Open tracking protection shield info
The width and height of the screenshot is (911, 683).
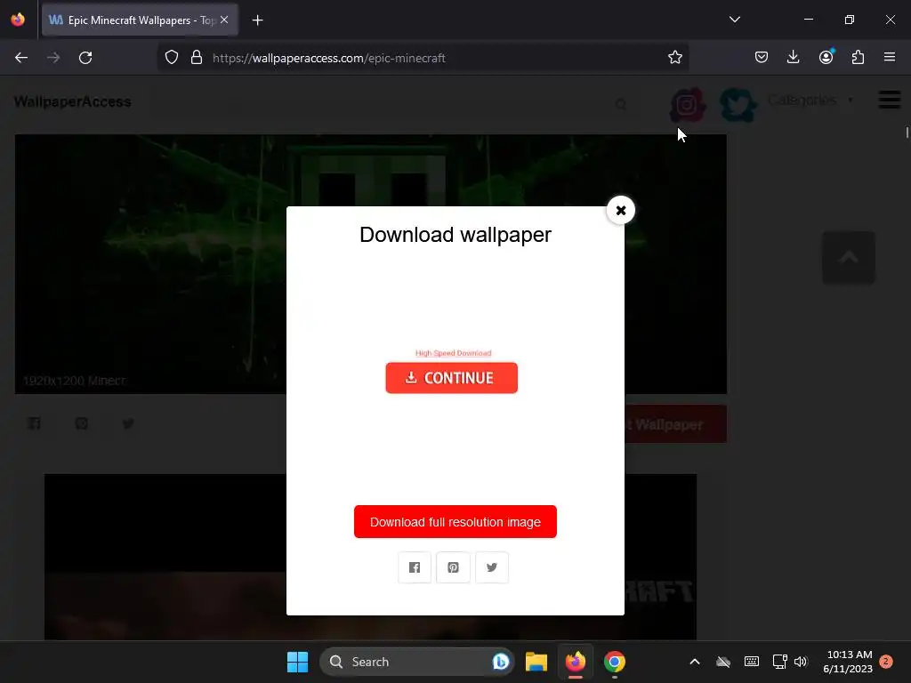coord(172,58)
